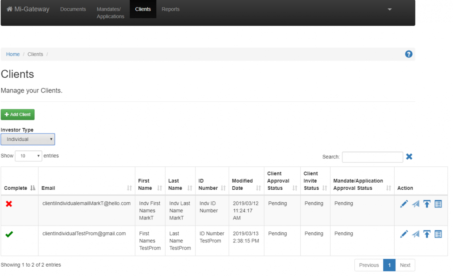
Task: Click the edit pencil icon for MarkT client
Action: (404, 204)
